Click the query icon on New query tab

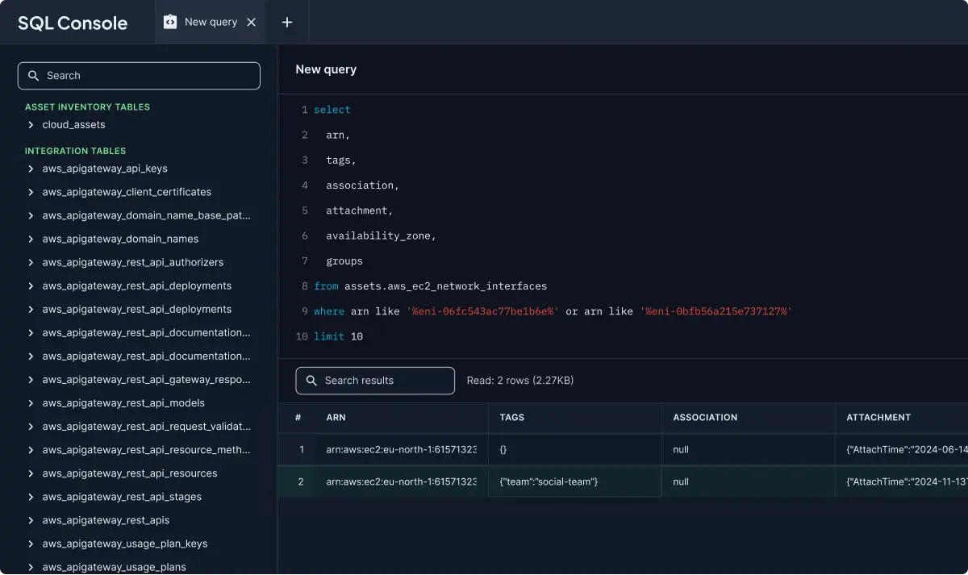click(170, 22)
